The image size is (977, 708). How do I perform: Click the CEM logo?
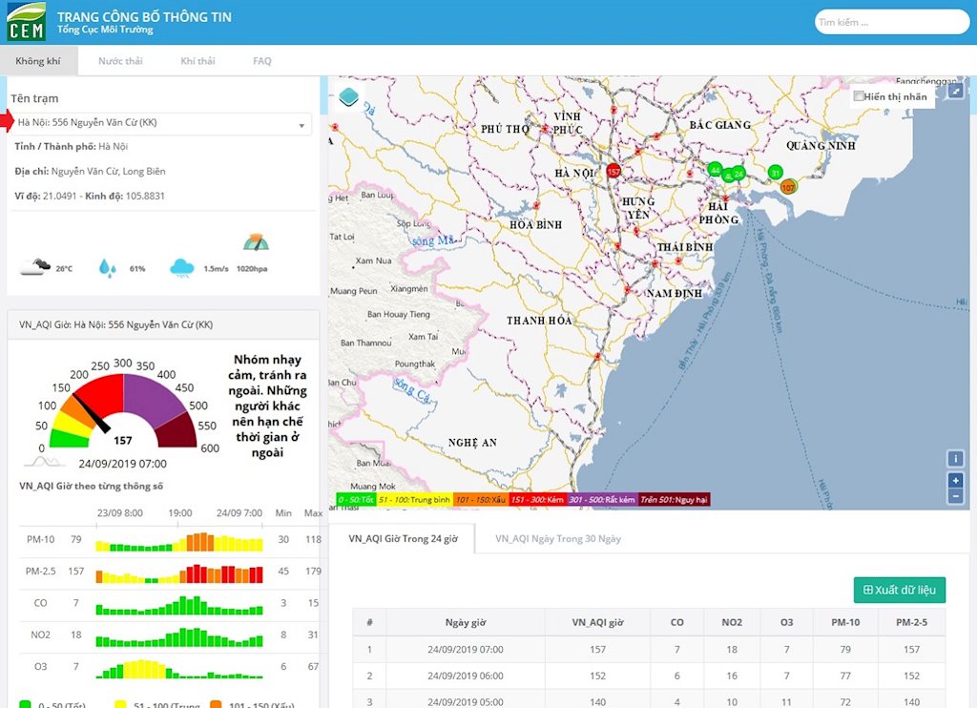click(26, 22)
